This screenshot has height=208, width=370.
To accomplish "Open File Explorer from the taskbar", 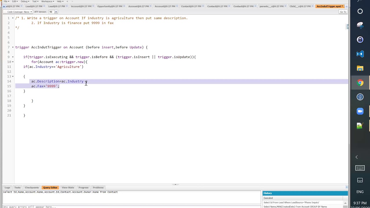I will pos(360,68).
